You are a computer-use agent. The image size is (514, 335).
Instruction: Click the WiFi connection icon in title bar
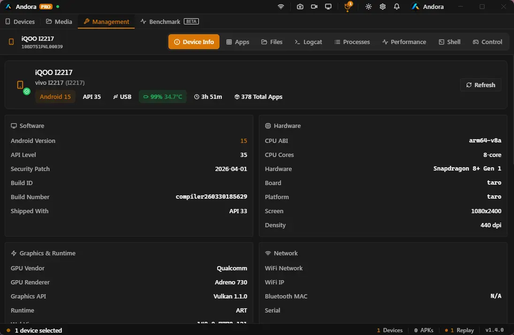click(x=281, y=7)
